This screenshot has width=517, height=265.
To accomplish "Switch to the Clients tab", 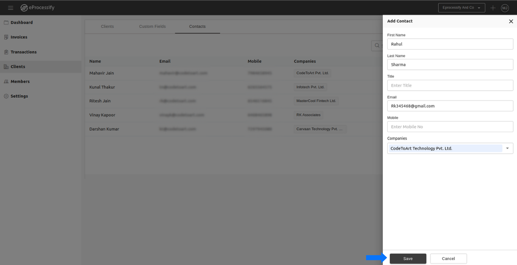I will (x=107, y=26).
